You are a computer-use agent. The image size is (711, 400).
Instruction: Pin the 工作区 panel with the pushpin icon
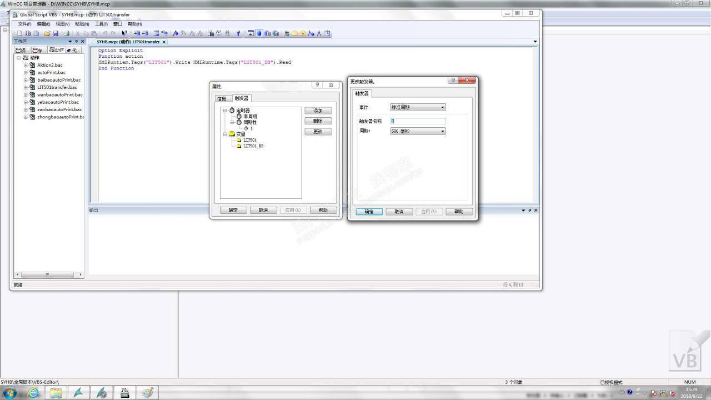tap(77, 42)
